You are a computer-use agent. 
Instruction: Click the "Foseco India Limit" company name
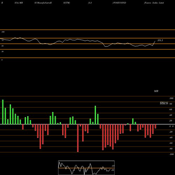tap(154, 3)
